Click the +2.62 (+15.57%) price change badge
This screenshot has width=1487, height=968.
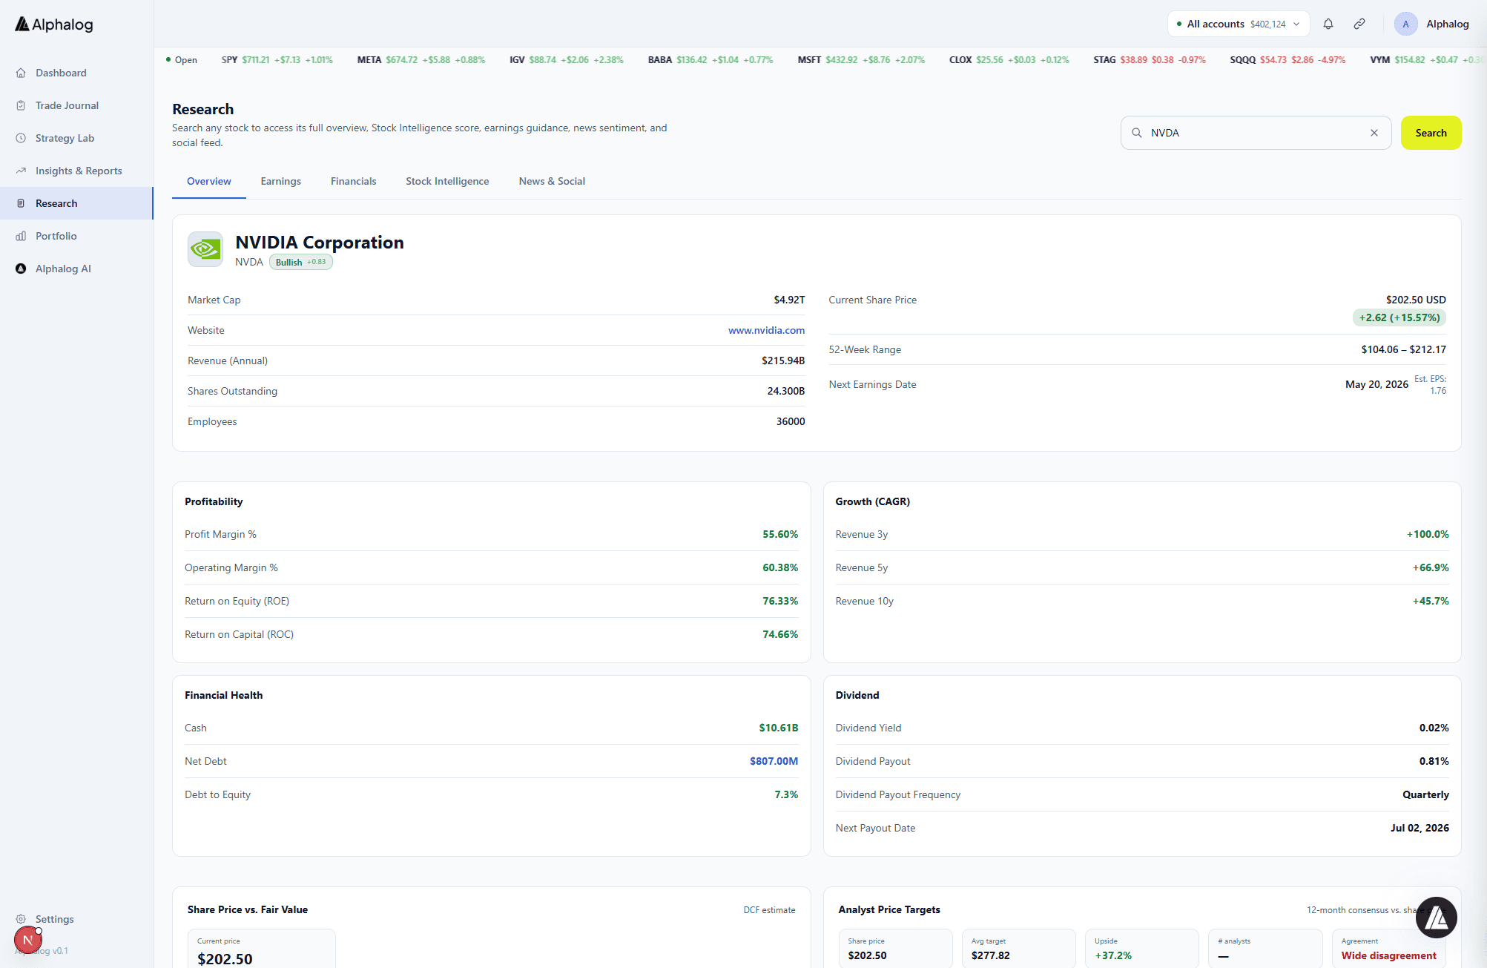coord(1399,317)
